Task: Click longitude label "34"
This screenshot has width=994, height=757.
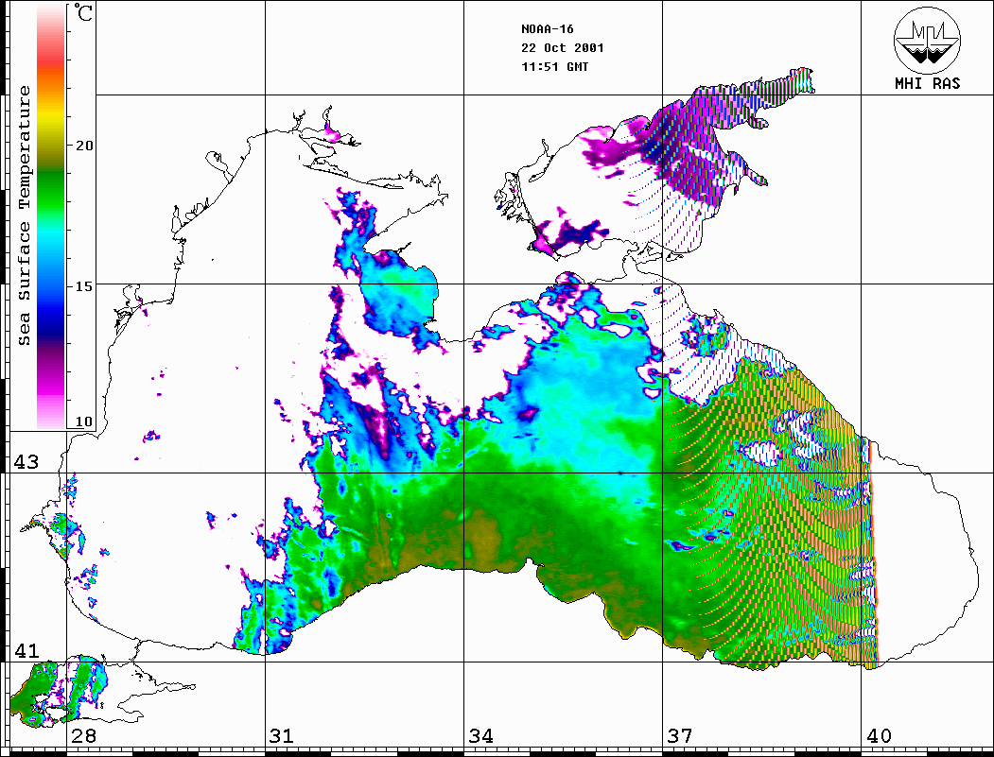Action: click(x=481, y=736)
